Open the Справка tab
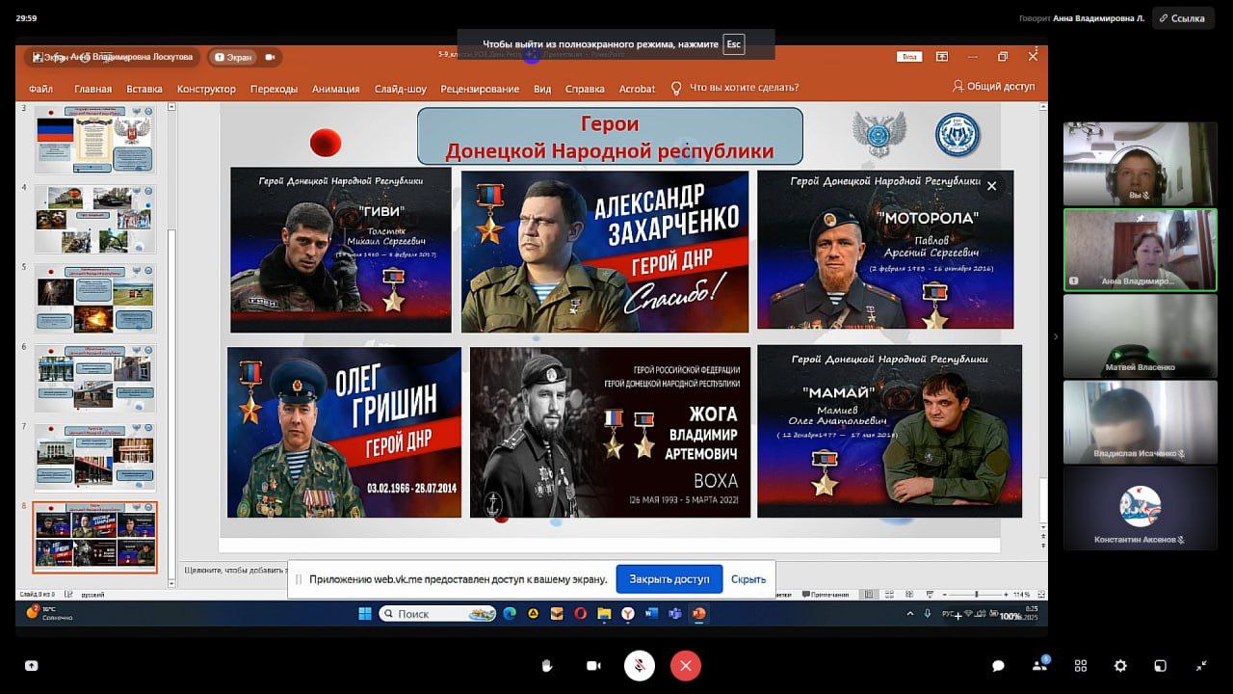This screenshot has width=1233, height=694. coord(585,89)
